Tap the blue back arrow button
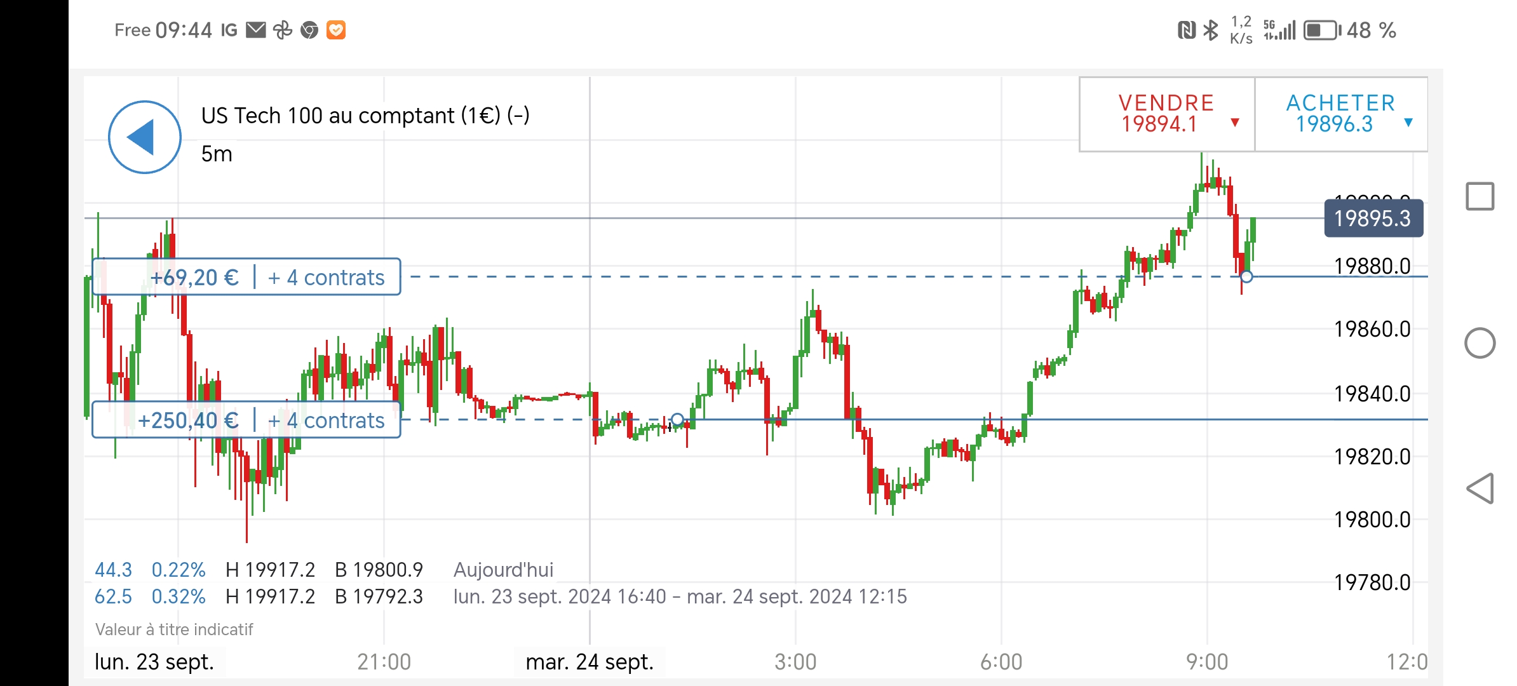The image size is (1517, 686). click(145, 137)
